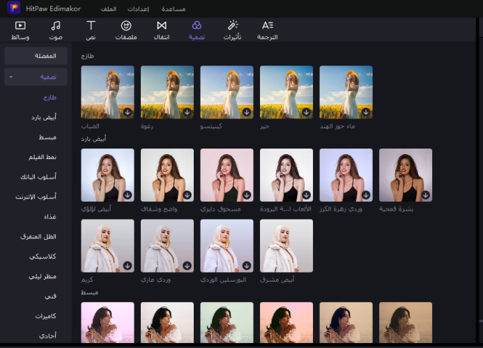Click the أبيض بارد section heading in grid

pos(93,139)
